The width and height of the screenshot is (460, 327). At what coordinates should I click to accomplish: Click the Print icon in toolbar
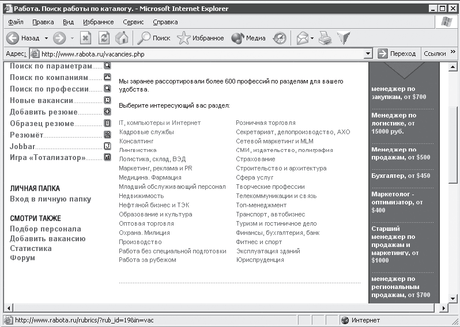pos(326,38)
